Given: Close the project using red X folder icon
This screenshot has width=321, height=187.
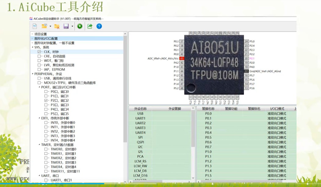Looking at the screenshot, I should (56, 26).
